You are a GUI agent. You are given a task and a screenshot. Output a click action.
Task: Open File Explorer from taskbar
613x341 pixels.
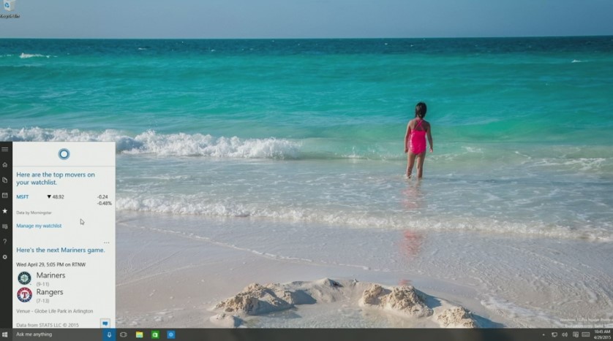[139, 334]
